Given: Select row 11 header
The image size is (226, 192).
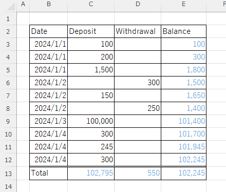Looking at the screenshot, I should click(8, 147).
